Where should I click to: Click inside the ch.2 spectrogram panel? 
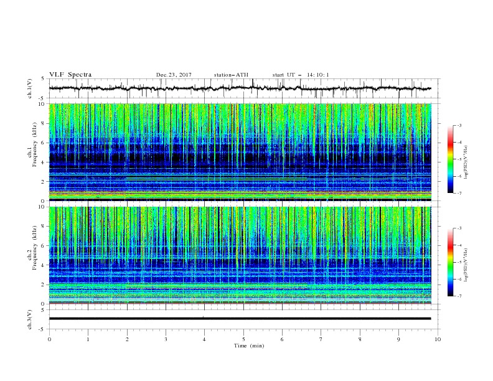(240, 255)
